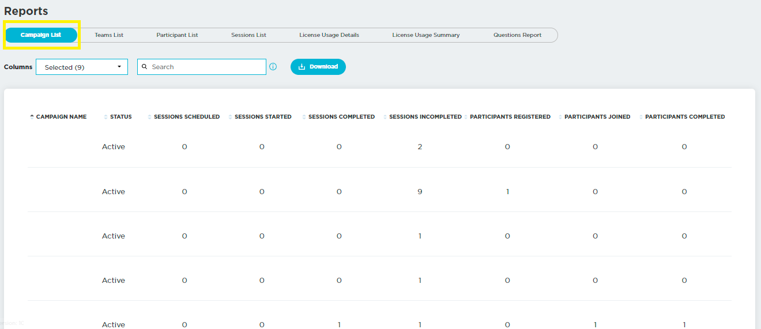Click the Sessions Scheduled column header
The width and height of the screenshot is (761, 329).
[x=187, y=117]
